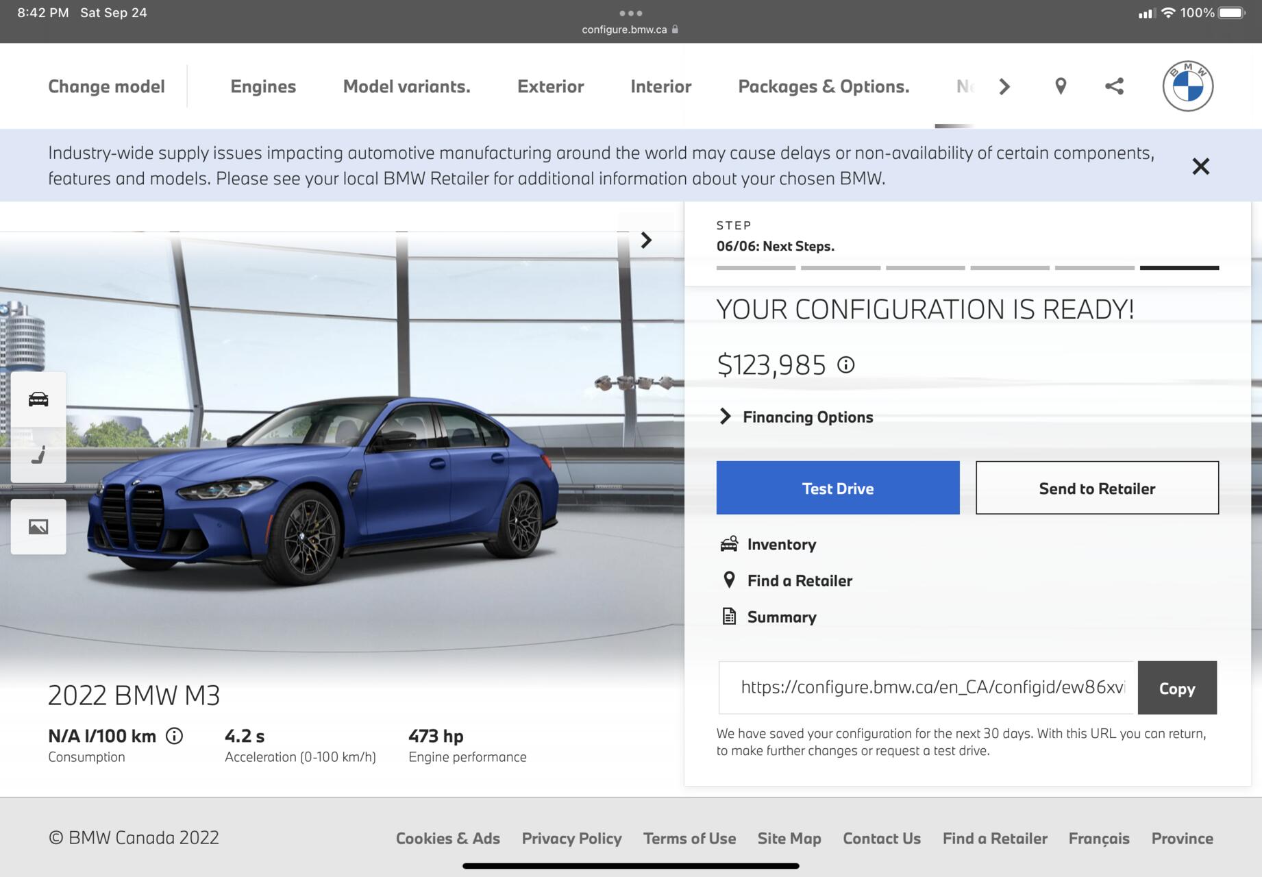Open Site Map footer link

[x=789, y=838]
